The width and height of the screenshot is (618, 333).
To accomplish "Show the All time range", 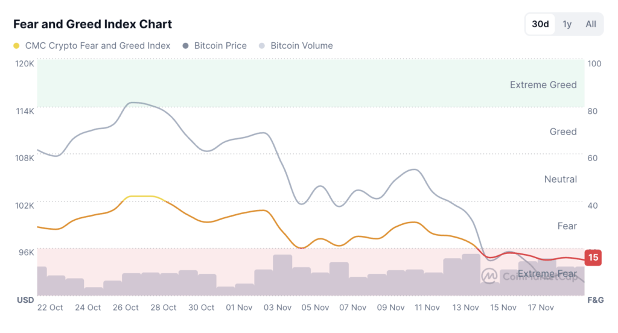I will click(x=590, y=25).
